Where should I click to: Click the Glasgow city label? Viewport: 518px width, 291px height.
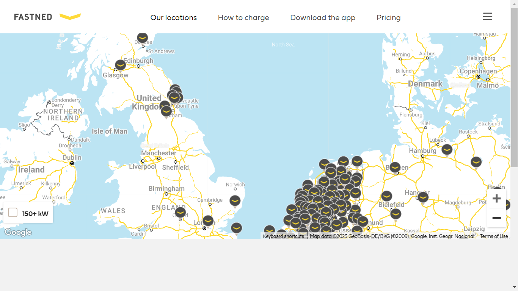(x=116, y=75)
